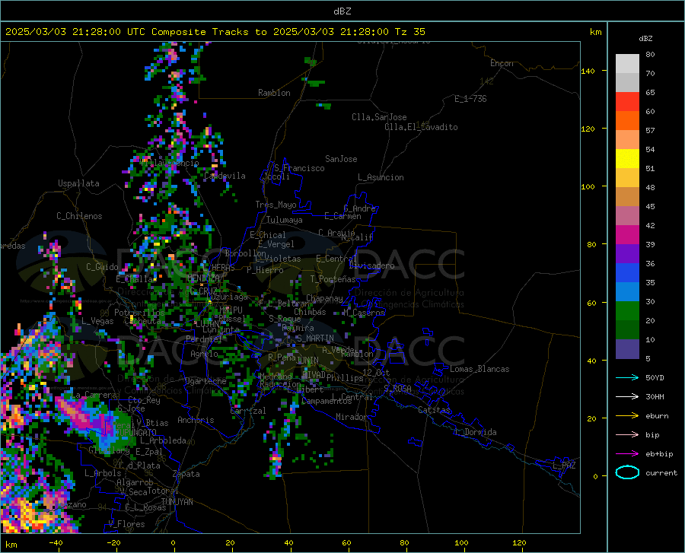The width and height of the screenshot is (685, 553).
Task: Select the light-orange 57 dBZ swatch
Action: tap(627, 140)
